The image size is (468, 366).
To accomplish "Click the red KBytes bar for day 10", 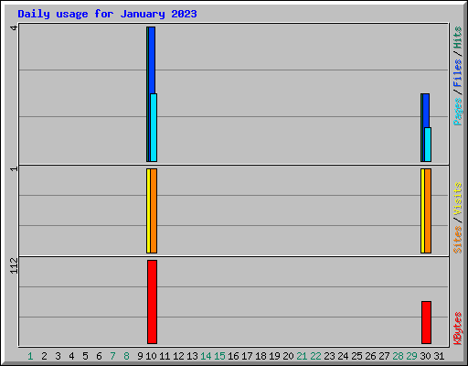I will click(153, 302).
